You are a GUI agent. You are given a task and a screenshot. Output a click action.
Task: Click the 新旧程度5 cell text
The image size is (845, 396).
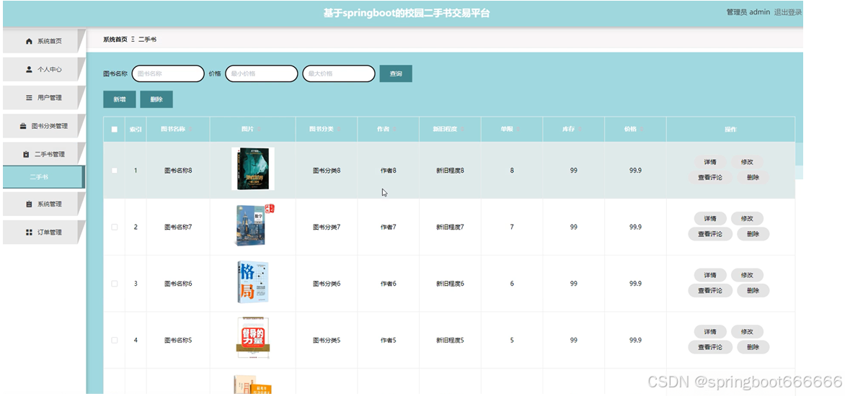(x=450, y=340)
